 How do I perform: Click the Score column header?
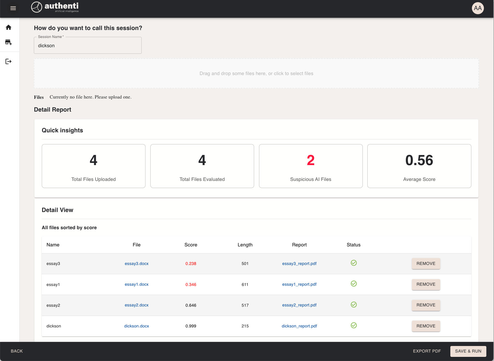click(191, 245)
